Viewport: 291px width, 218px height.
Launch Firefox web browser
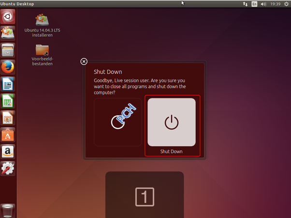8,67
